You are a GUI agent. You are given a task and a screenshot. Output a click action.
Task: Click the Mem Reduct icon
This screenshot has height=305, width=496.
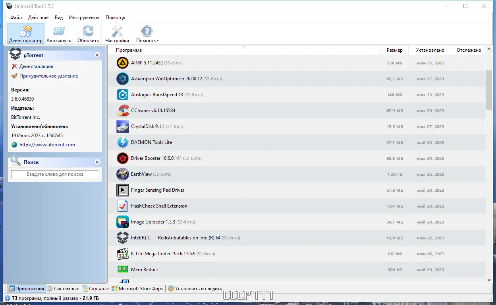pos(122,270)
